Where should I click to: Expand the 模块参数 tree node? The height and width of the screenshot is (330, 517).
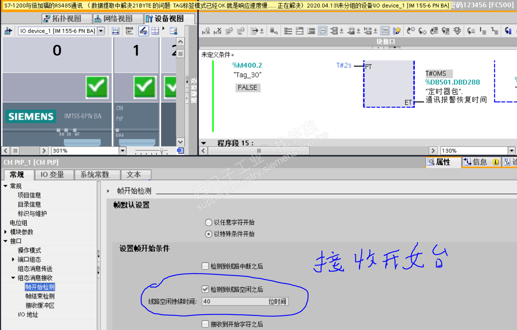click(5, 232)
